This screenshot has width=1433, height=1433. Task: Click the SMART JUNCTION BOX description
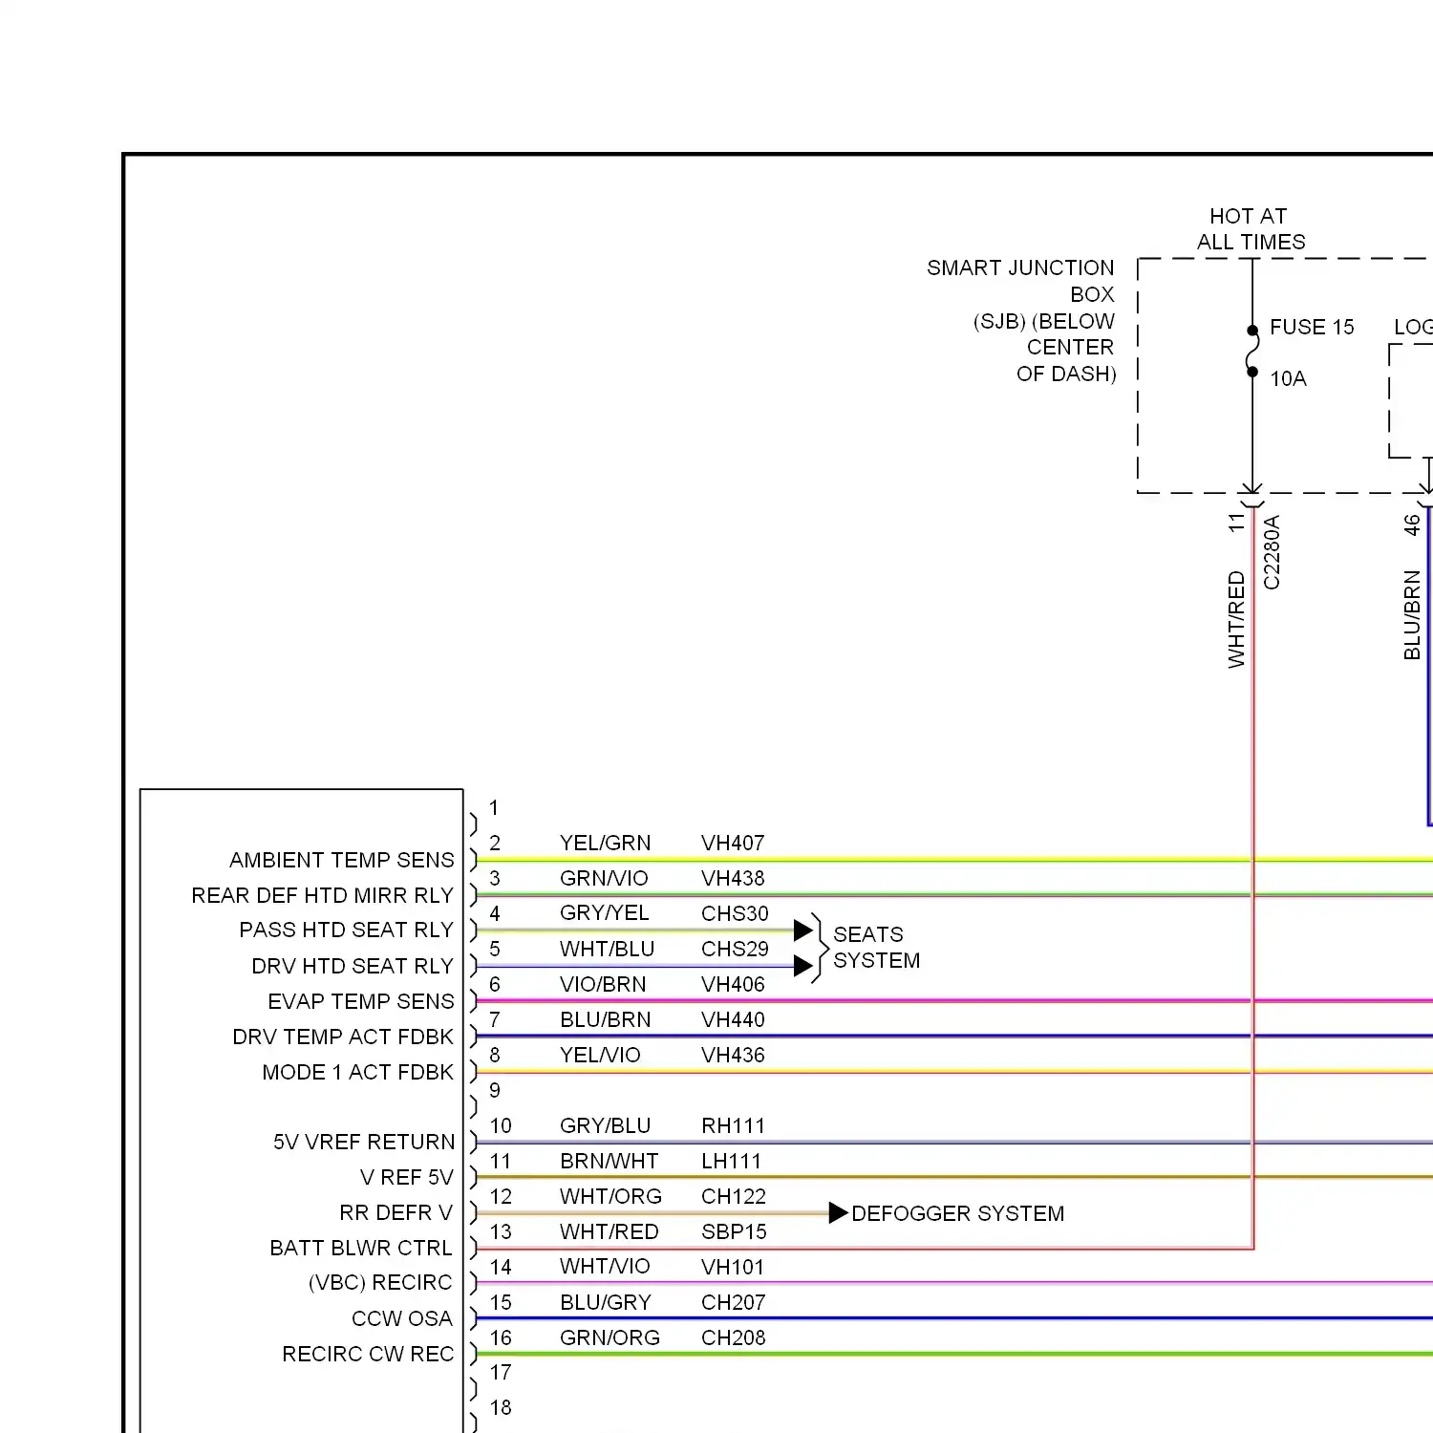(1020, 320)
